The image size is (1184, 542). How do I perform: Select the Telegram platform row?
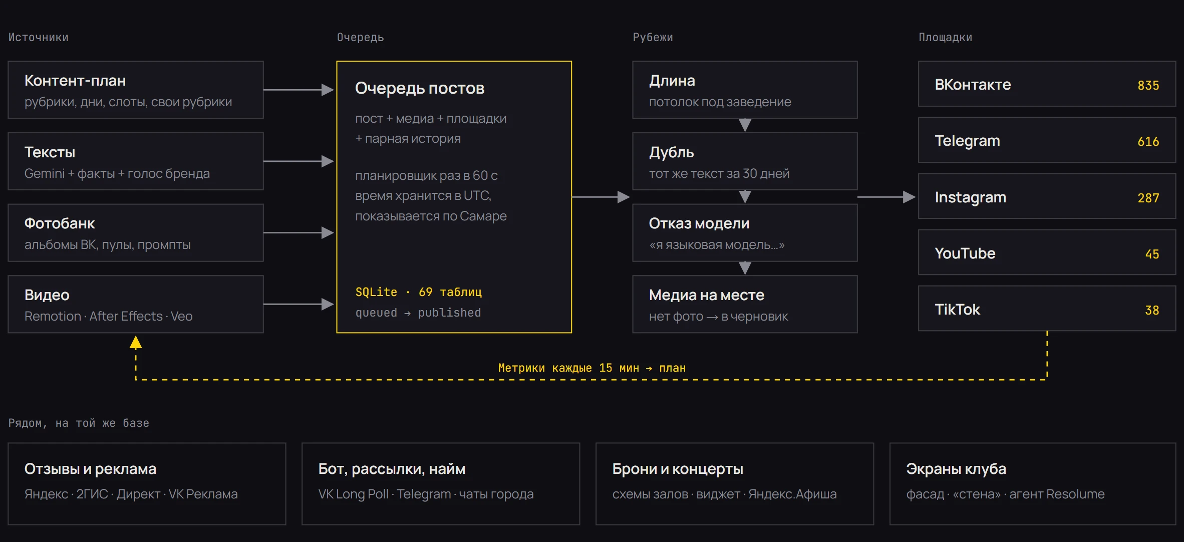1047,140
